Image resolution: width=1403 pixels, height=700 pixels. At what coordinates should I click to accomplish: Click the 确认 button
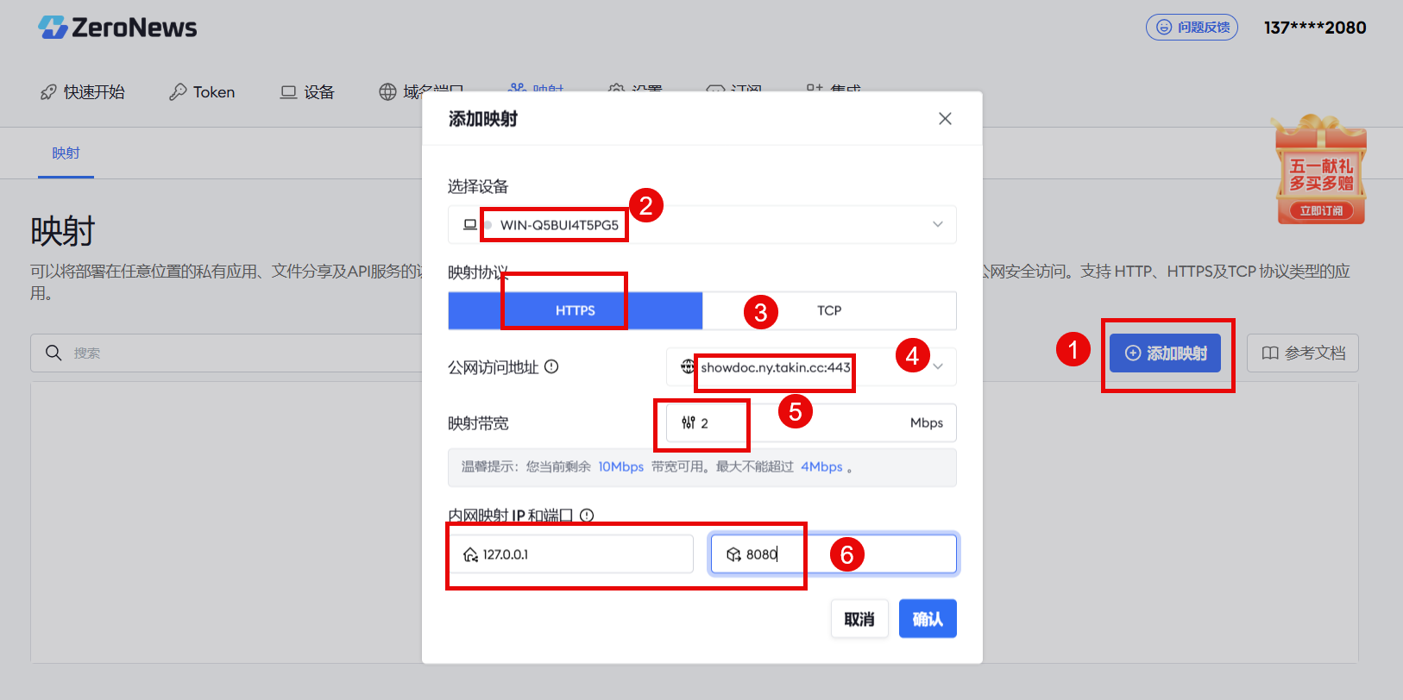[x=928, y=619]
